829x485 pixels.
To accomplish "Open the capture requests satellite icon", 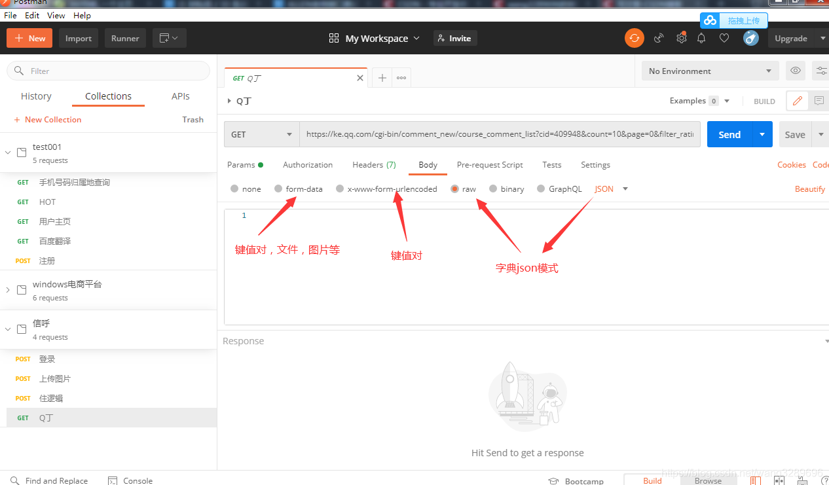I will coord(659,38).
